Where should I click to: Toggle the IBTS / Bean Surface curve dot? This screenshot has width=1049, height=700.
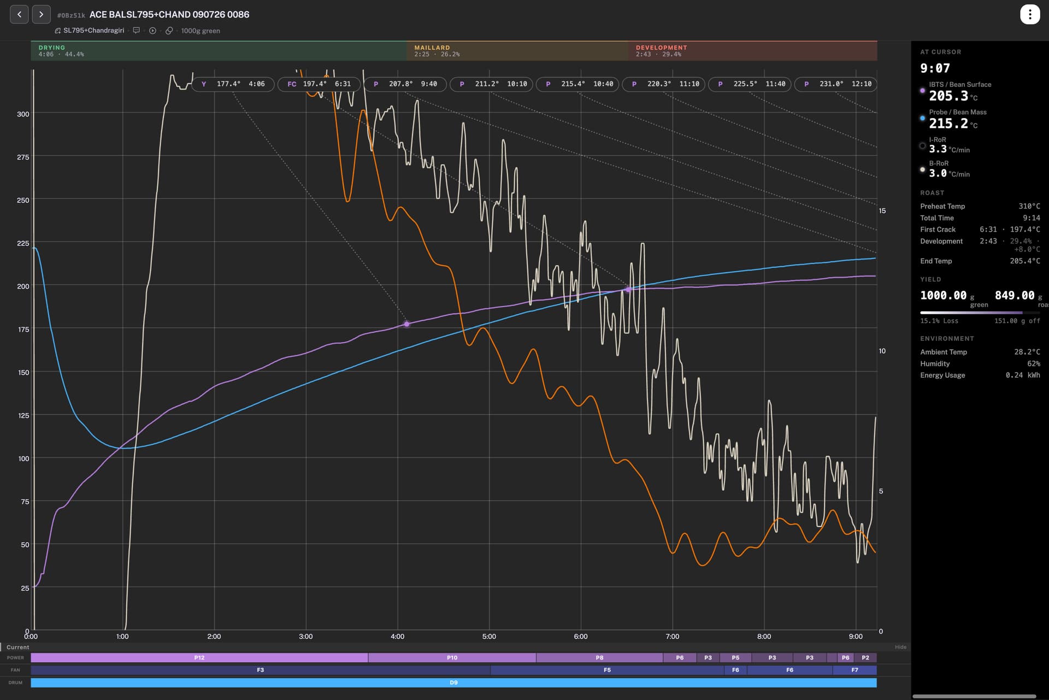point(922,91)
